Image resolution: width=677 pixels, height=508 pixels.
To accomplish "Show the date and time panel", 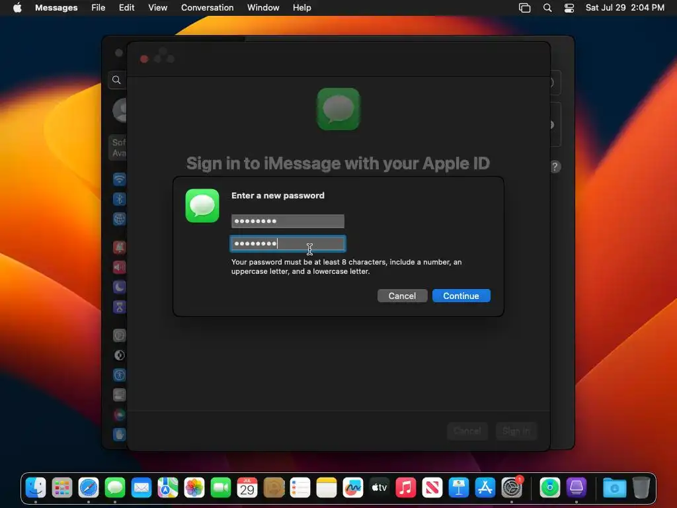I will (625, 7).
